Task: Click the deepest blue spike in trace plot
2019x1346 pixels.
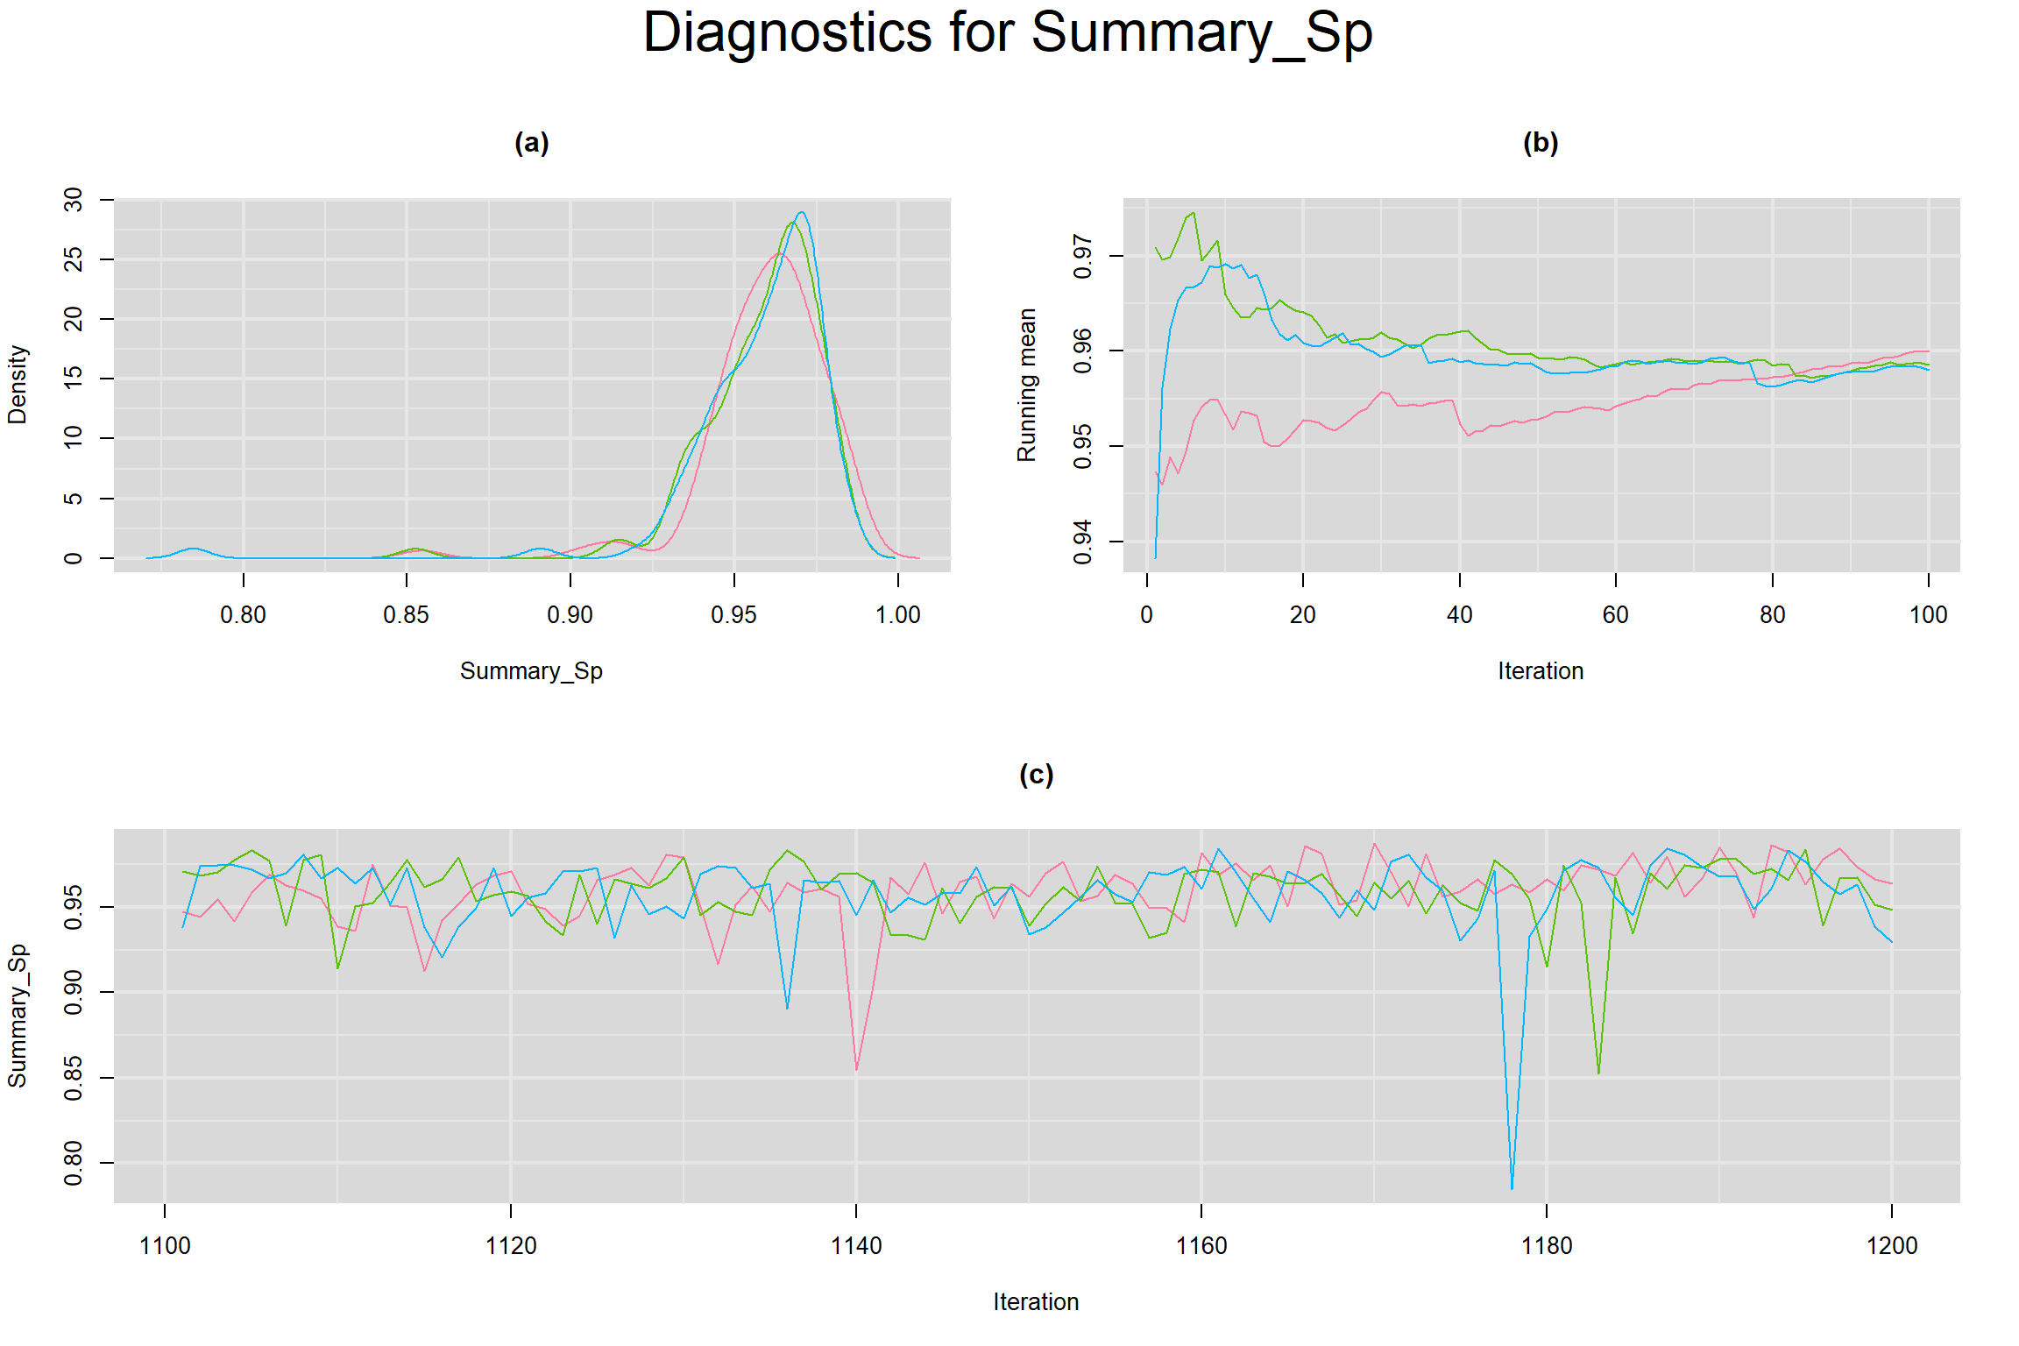Action: [1512, 1187]
